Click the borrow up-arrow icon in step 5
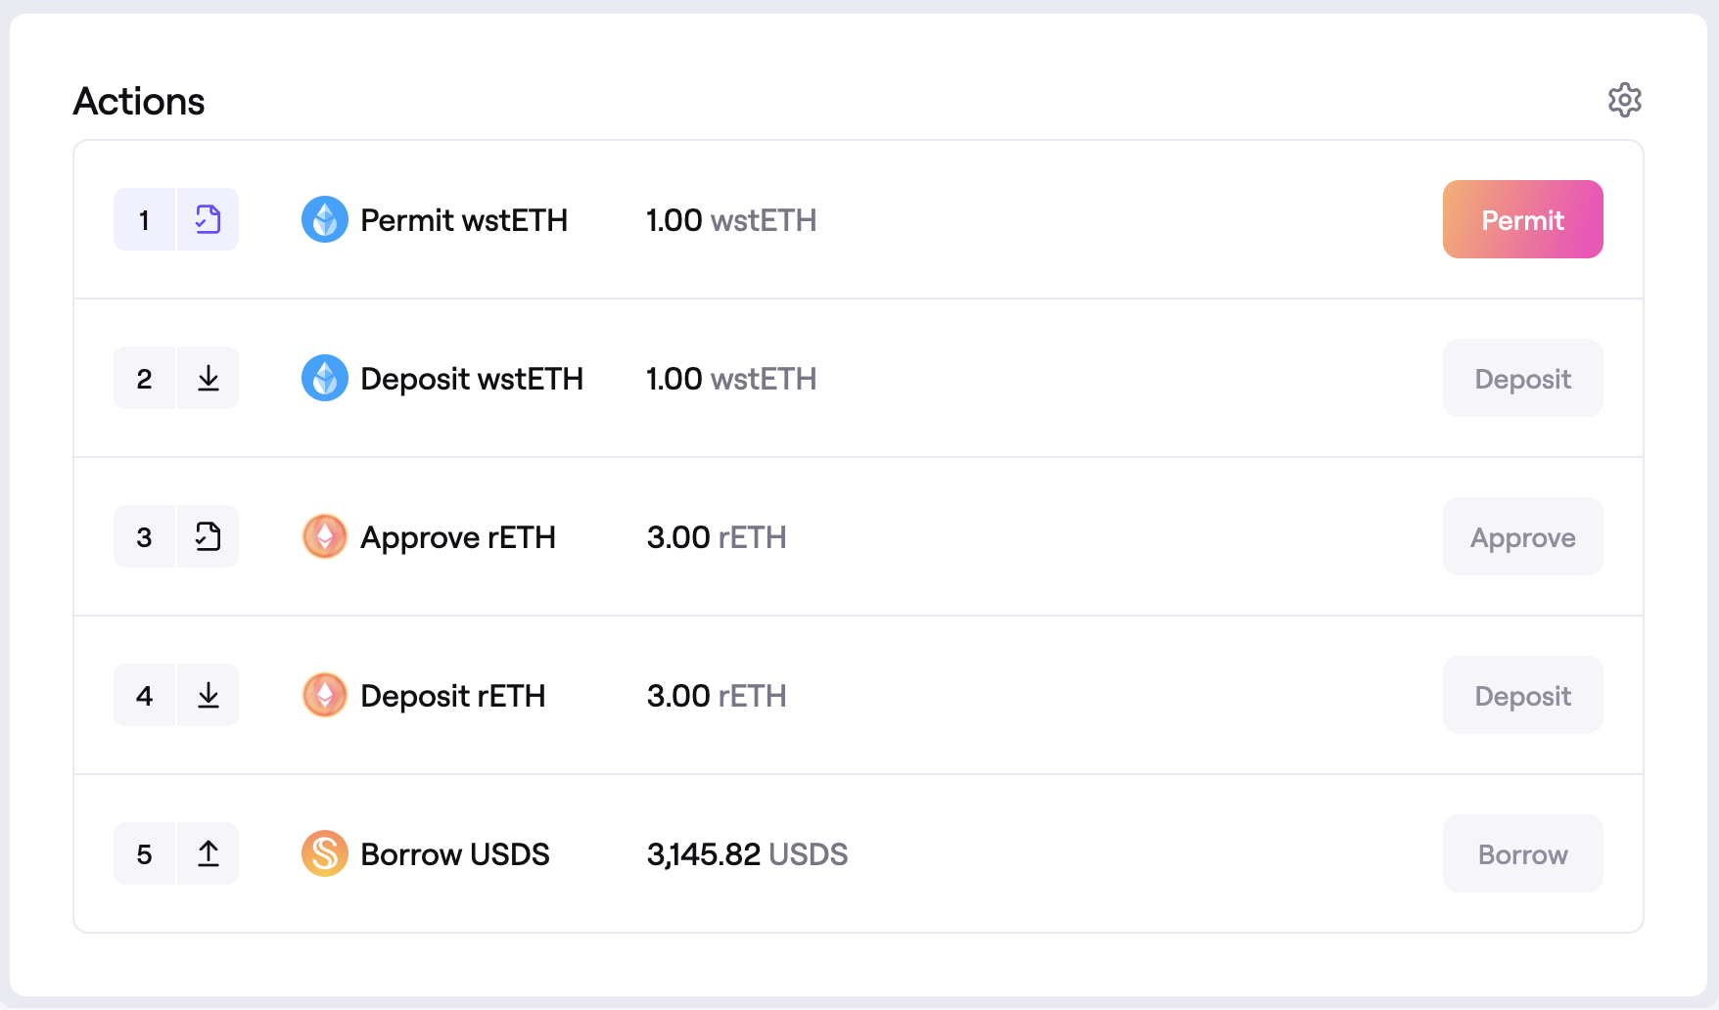Screen dimensions: 1719x1010 (x=208, y=853)
